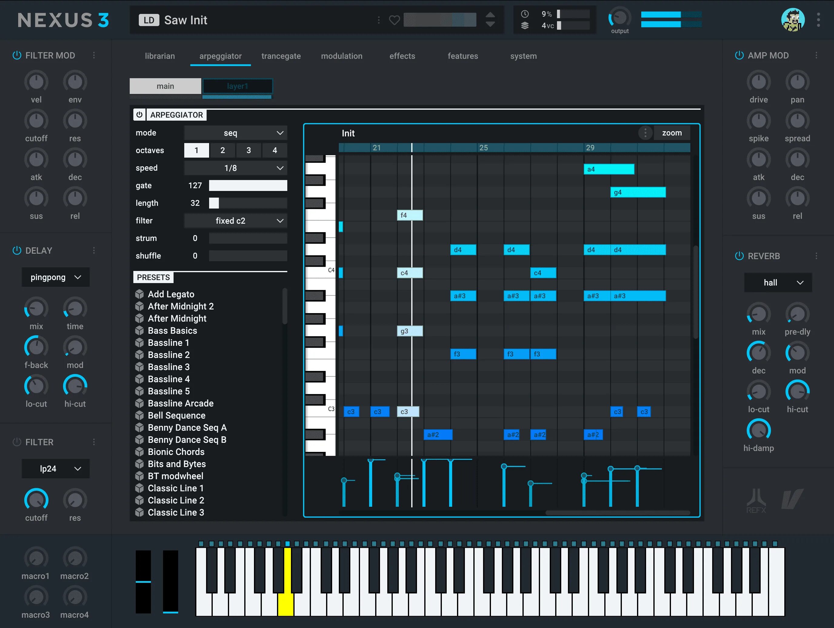Screen dimensions: 834x628
Task: Switch to the trancegate tab
Action: [281, 56]
